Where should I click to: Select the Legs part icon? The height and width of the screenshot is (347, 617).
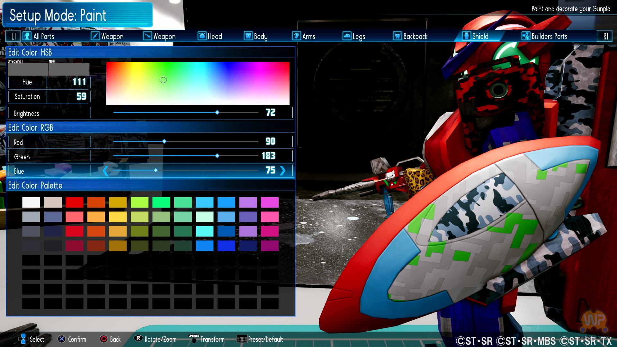(347, 36)
